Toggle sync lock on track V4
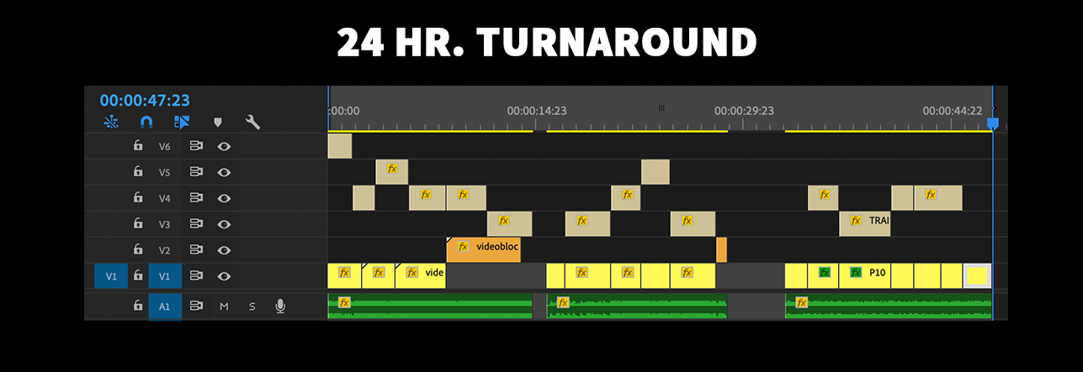The height and width of the screenshot is (372, 1083). coord(196,198)
